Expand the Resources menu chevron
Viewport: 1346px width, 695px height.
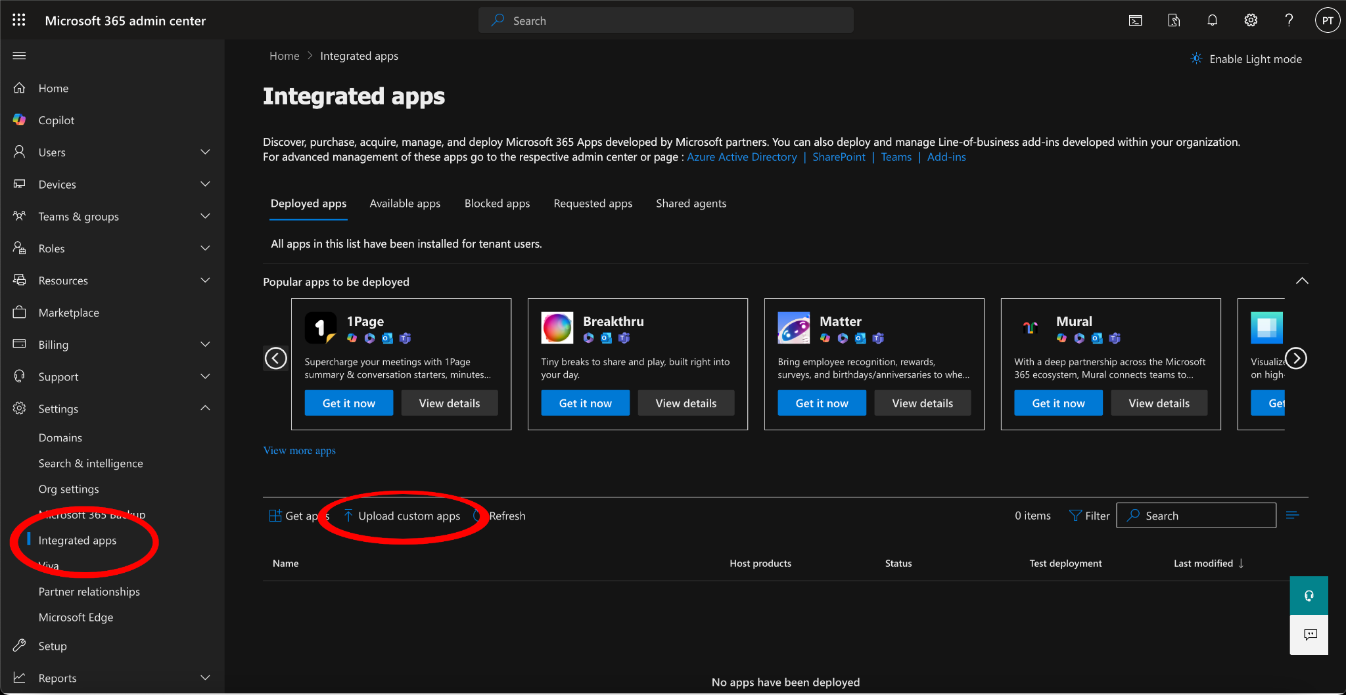205,280
